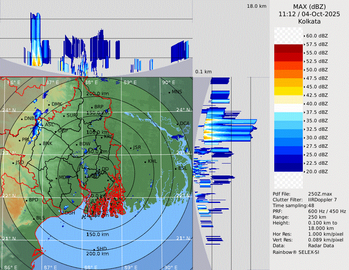Click the MNS station marker on map
The height and width of the screenshot is (270, 349).
[169, 92]
